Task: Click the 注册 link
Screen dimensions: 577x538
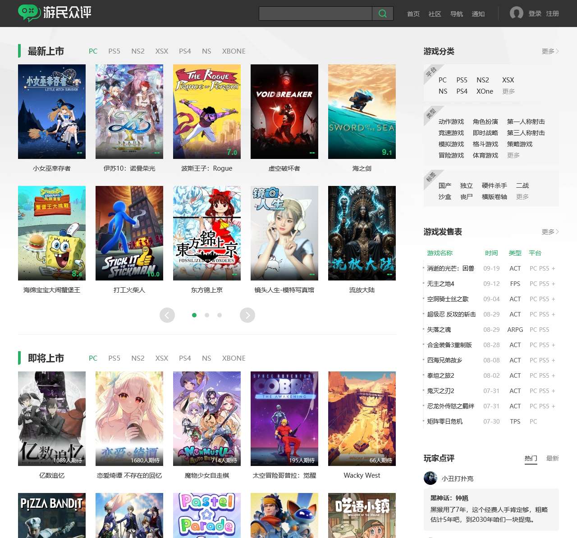Action: tap(552, 14)
